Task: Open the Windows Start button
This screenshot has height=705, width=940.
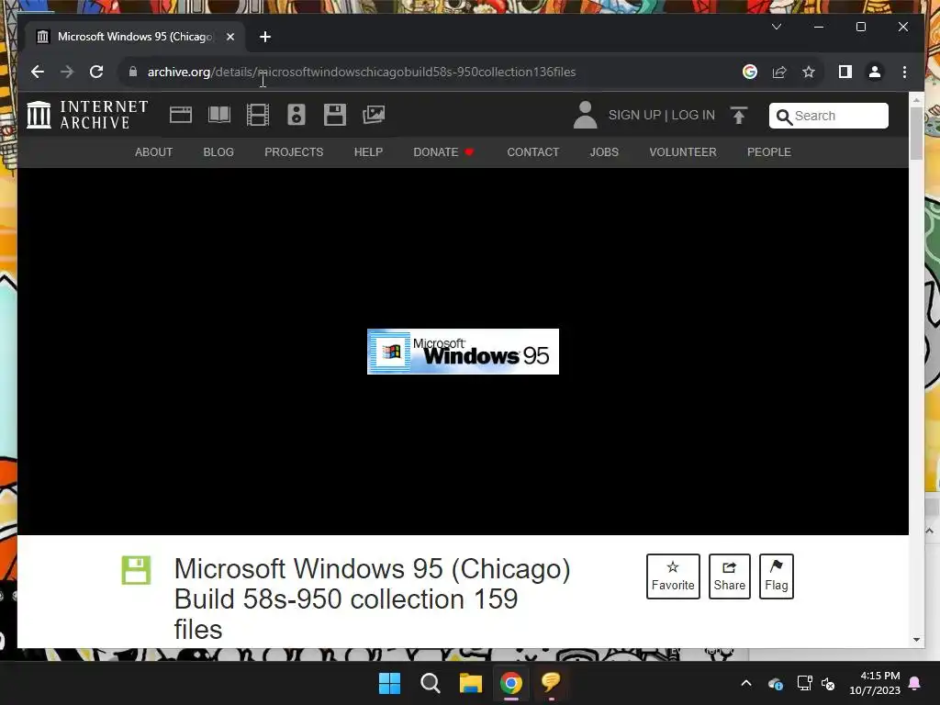Action: click(x=389, y=683)
